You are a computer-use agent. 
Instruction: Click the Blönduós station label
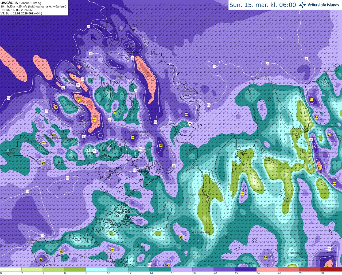coord(251,140)
